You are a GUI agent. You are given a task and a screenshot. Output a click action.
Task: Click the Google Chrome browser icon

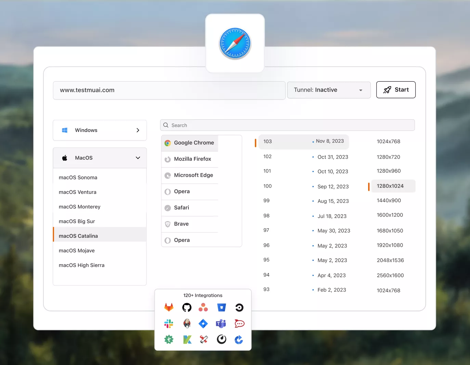coord(168,143)
